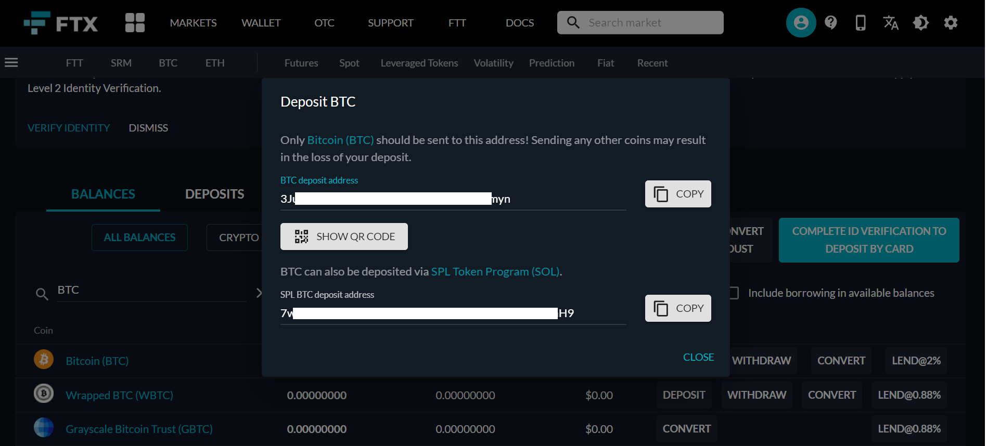987x446 pixels.
Task: Switch to the Balances tab
Action: pyautogui.click(x=103, y=194)
